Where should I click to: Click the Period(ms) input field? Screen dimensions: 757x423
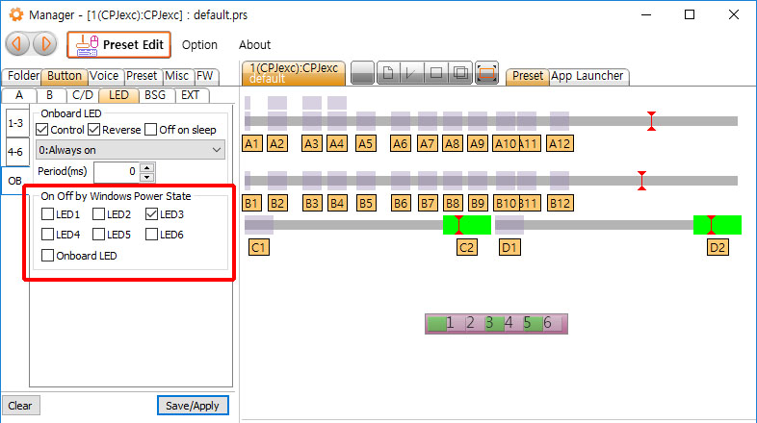117,172
